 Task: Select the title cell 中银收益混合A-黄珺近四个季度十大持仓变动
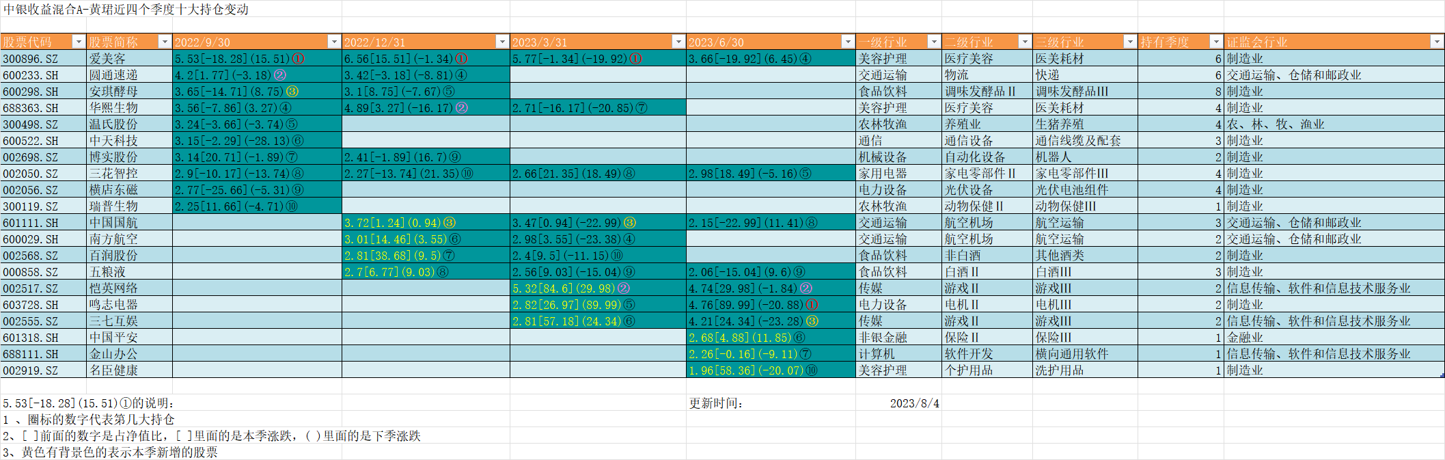[126, 9]
